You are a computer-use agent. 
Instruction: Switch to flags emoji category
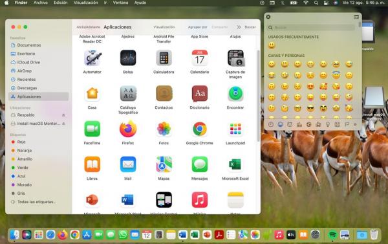(347, 124)
